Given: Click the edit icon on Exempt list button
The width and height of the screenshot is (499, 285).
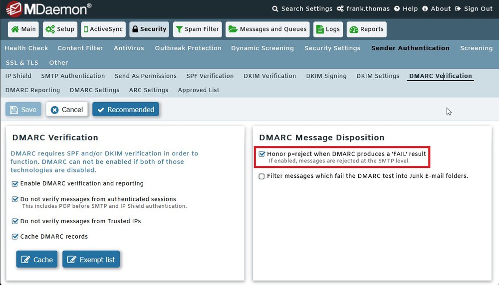Looking at the screenshot, I should click(x=71, y=259).
